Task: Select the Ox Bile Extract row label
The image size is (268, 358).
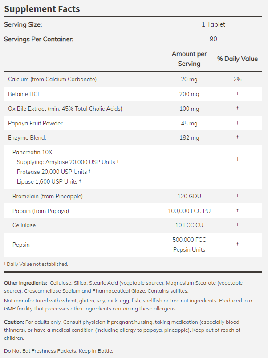Action: pyautogui.click(x=65, y=109)
